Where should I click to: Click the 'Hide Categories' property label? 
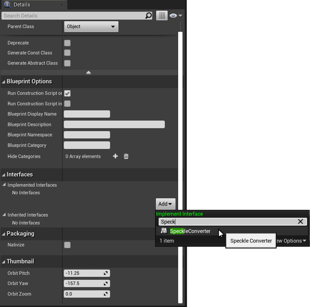point(24,156)
